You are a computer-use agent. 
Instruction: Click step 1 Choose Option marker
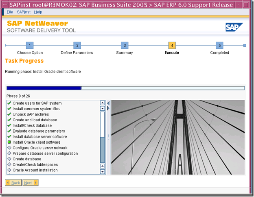30,45
